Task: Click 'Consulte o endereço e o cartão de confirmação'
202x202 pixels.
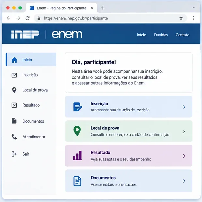Action: point(130,135)
